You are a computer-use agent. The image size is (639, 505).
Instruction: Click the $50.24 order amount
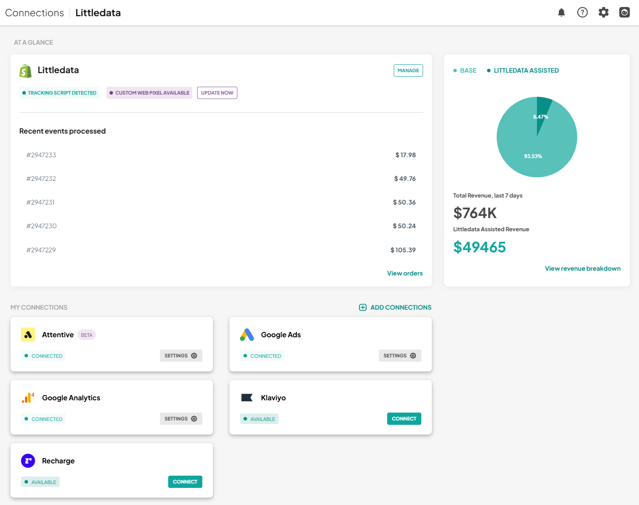tap(404, 226)
